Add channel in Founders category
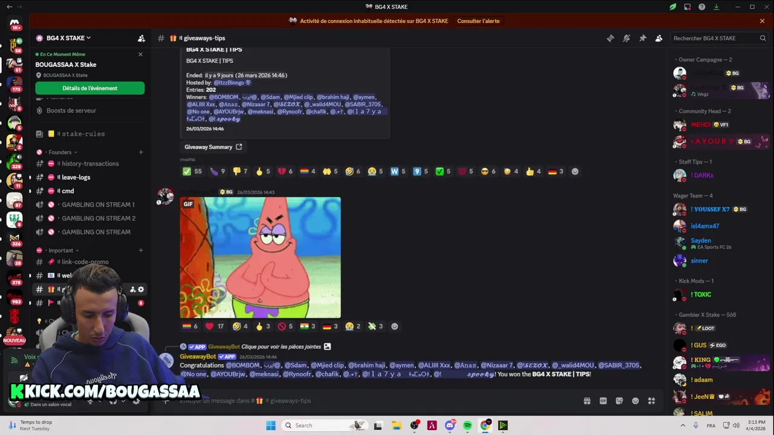The width and height of the screenshot is (774, 435). (x=141, y=152)
